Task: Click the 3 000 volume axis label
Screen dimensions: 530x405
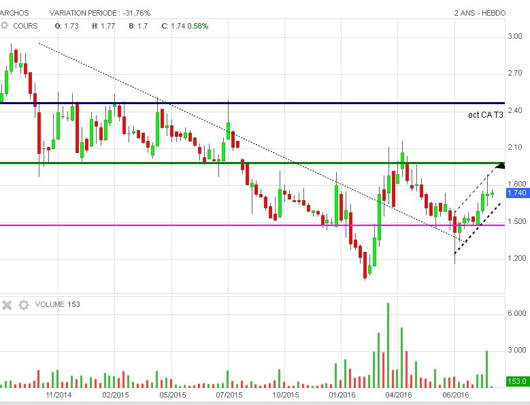Action: tap(517, 351)
